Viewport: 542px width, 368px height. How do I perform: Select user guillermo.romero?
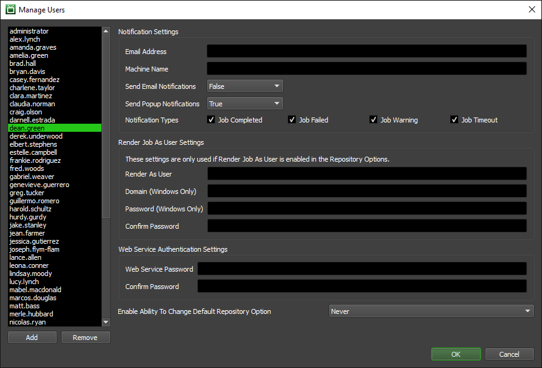55,201
